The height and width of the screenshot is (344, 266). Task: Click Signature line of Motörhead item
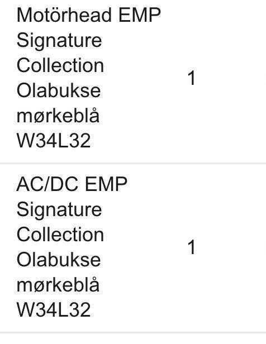click(x=59, y=41)
